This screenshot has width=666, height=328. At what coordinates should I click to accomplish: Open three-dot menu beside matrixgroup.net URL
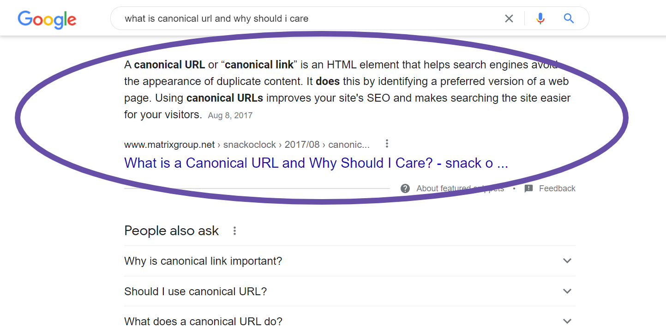point(387,144)
